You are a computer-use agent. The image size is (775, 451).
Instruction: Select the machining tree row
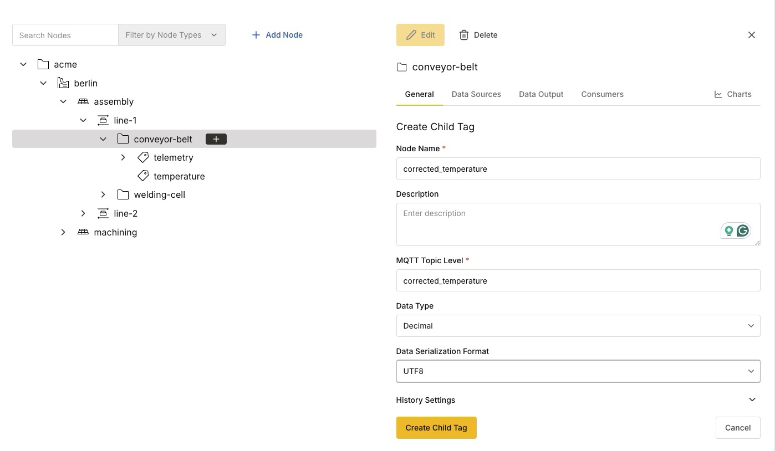tap(194, 232)
